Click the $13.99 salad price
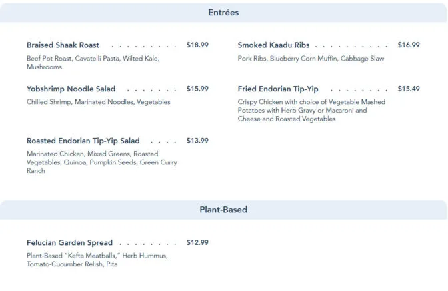This screenshot has width=448, height=291. [x=197, y=141]
